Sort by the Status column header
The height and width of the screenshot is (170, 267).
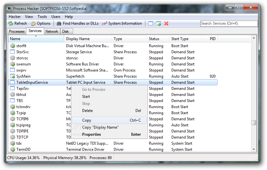(x=158, y=39)
